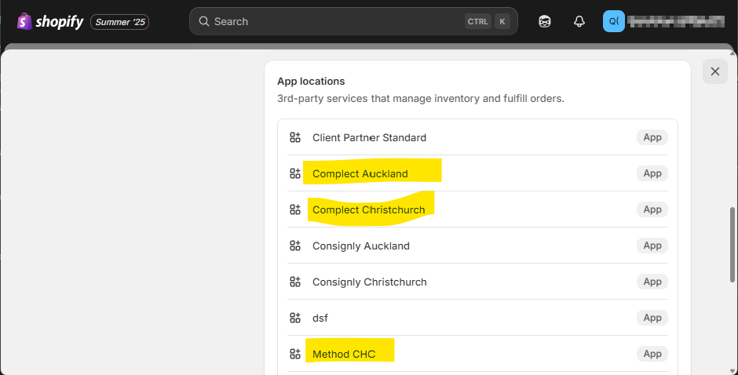Click the app icon beside Client Partner Standard
738x375 pixels.
295,137
